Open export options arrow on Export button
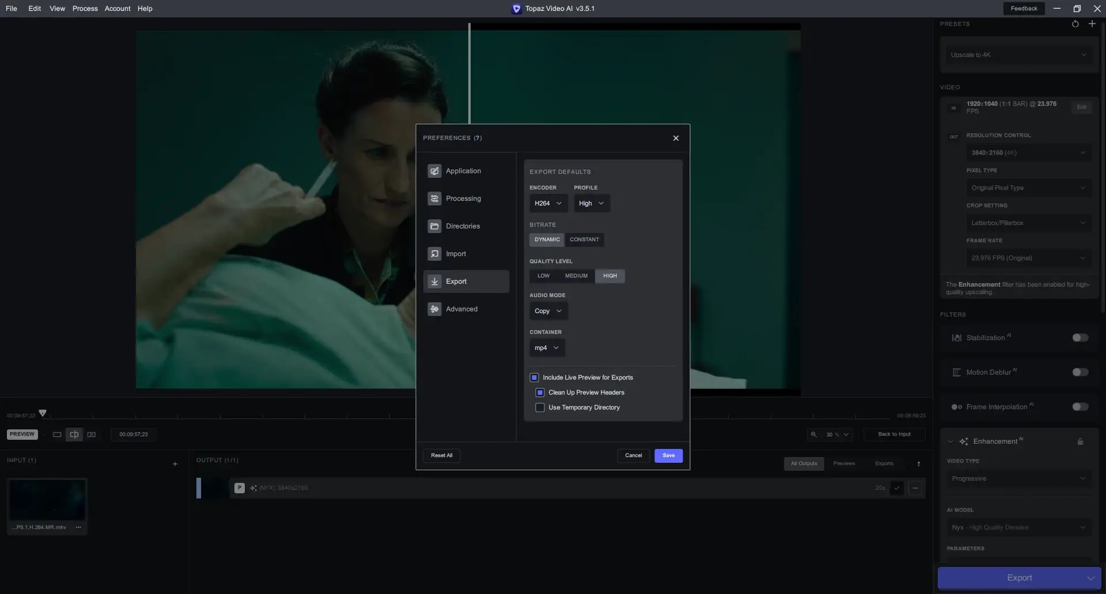Viewport: 1106px width, 594px height. coord(1090,578)
